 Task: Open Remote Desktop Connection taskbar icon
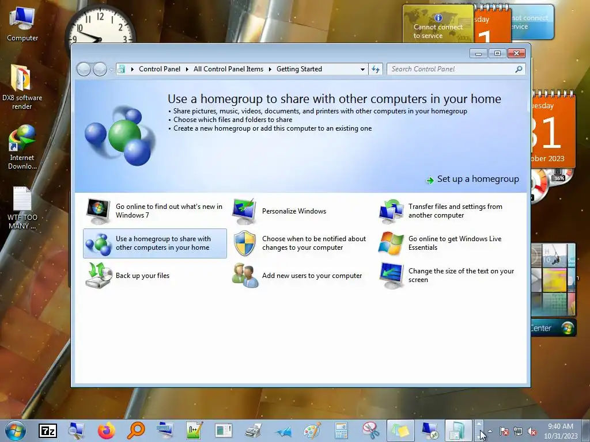pyautogui.click(x=429, y=430)
